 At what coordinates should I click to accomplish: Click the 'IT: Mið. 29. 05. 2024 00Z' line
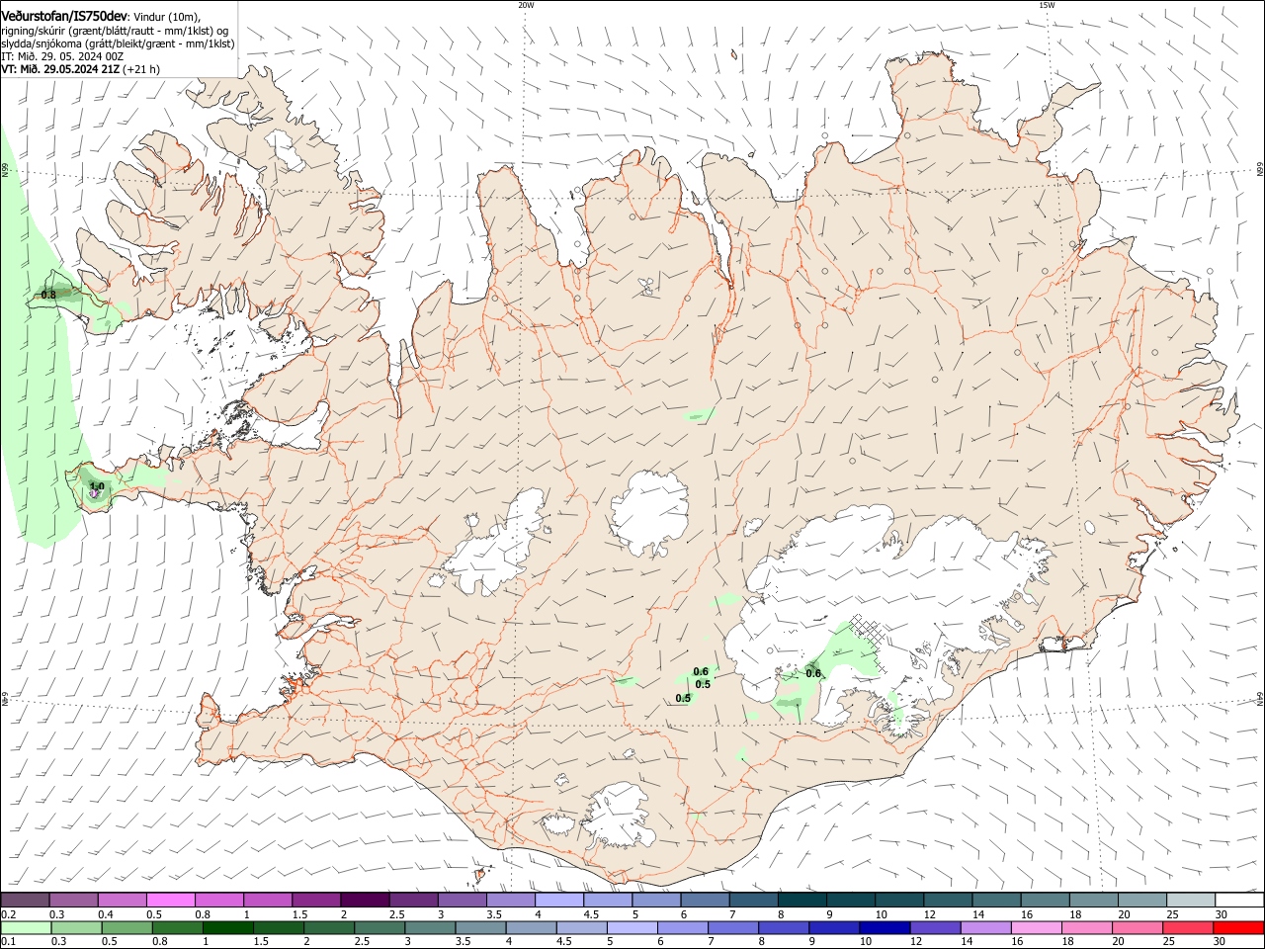[62, 56]
